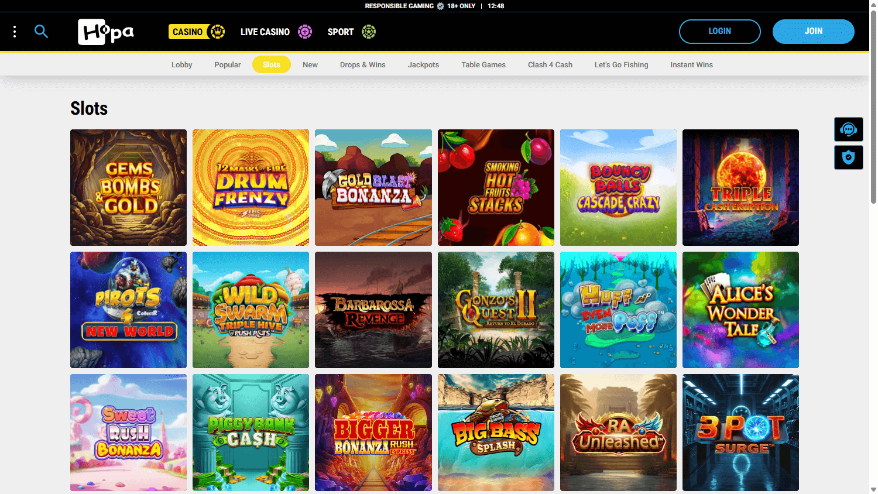Click the casino chip icon next to CASINO
The width and height of the screenshot is (878, 494).
point(217,32)
